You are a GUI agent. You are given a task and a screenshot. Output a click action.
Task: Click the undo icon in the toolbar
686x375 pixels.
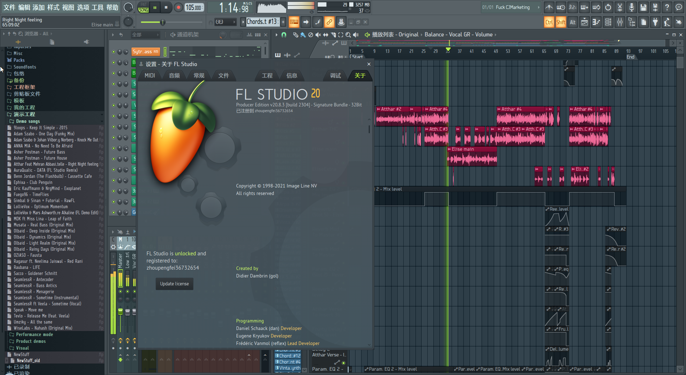(x=608, y=7)
